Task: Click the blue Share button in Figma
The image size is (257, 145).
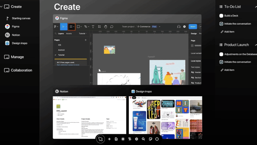Action: [x=193, y=26]
